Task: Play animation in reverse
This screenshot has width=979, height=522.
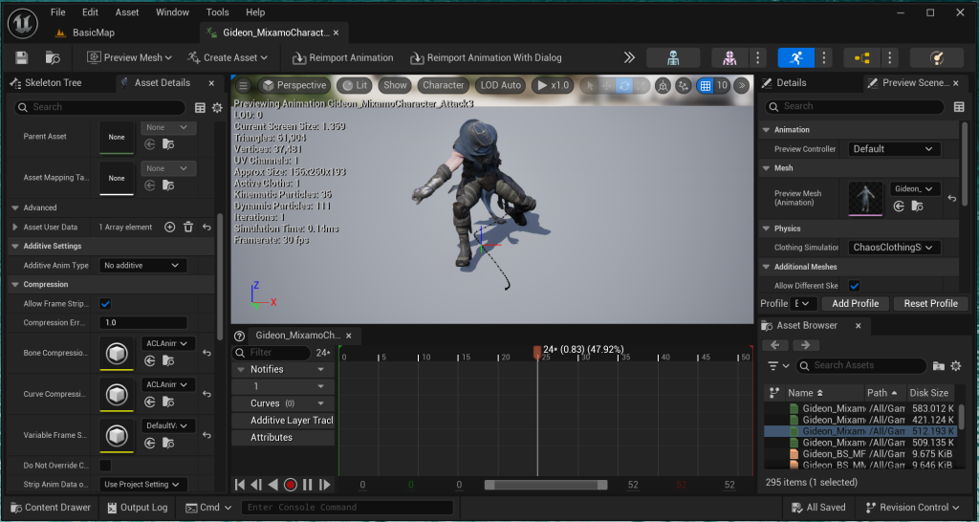Action: pyautogui.click(x=272, y=485)
